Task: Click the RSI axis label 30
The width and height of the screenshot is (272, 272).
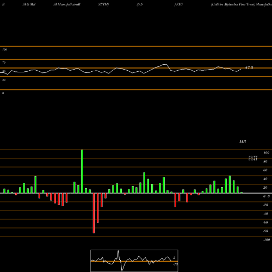Action: tap(4, 80)
